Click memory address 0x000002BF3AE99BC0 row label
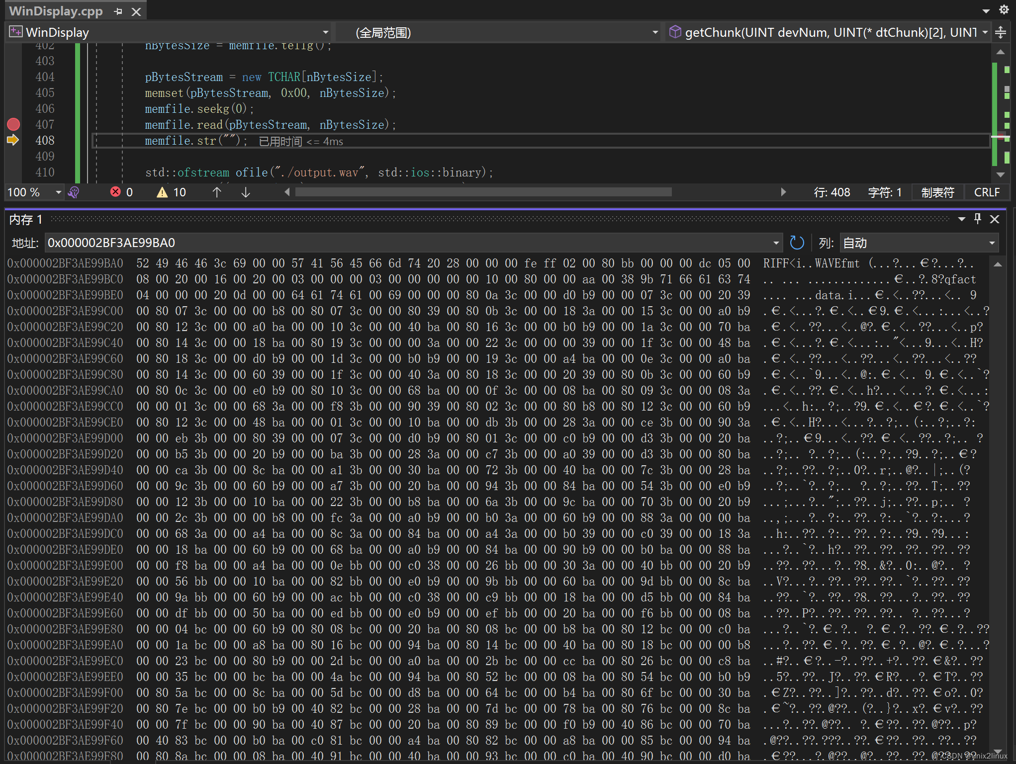This screenshot has height=764, width=1016. tap(65, 279)
